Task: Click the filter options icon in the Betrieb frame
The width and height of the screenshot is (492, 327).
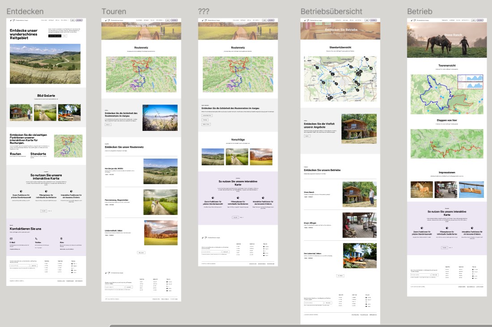Action: pos(446,227)
